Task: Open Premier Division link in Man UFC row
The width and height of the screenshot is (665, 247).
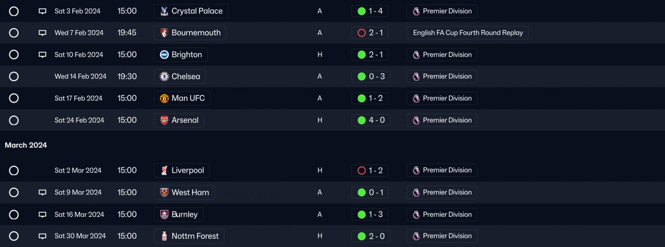Action: pos(447,98)
